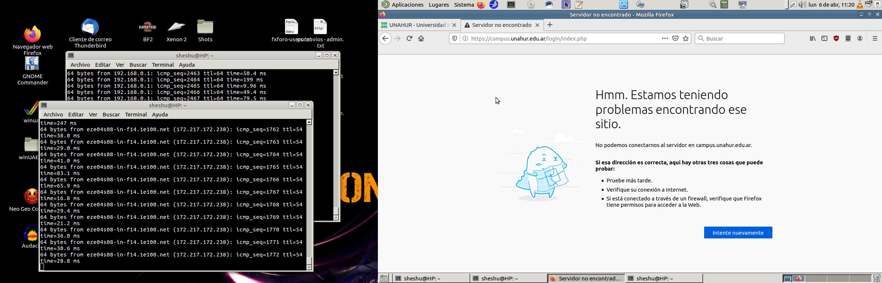Expand the page actions three-dot menu
The image size is (882, 283).
click(665, 38)
